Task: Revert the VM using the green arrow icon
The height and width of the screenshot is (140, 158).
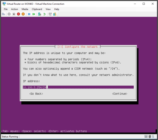Action: point(44,14)
